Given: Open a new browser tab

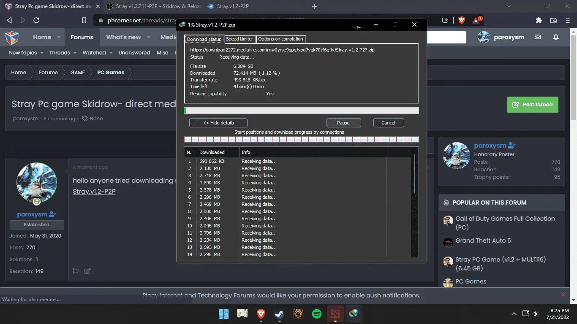Looking at the screenshot, I should [x=314, y=6].
